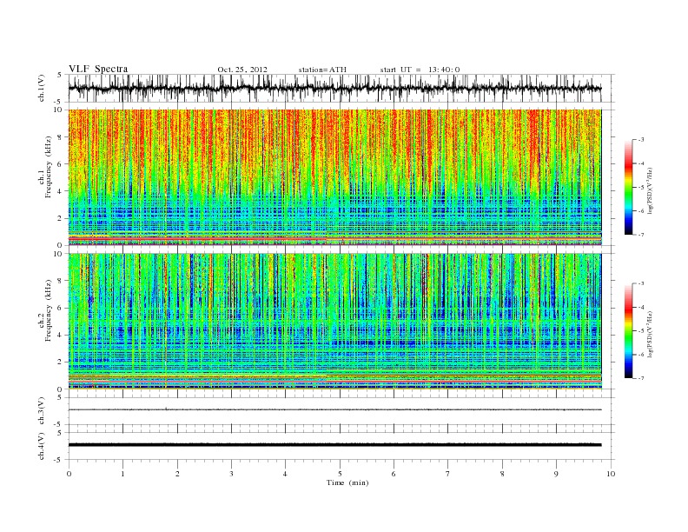
Task: Click the "ch.1(V)" waveform axis label
Action: pyautogui.click(x=42, y=88)
